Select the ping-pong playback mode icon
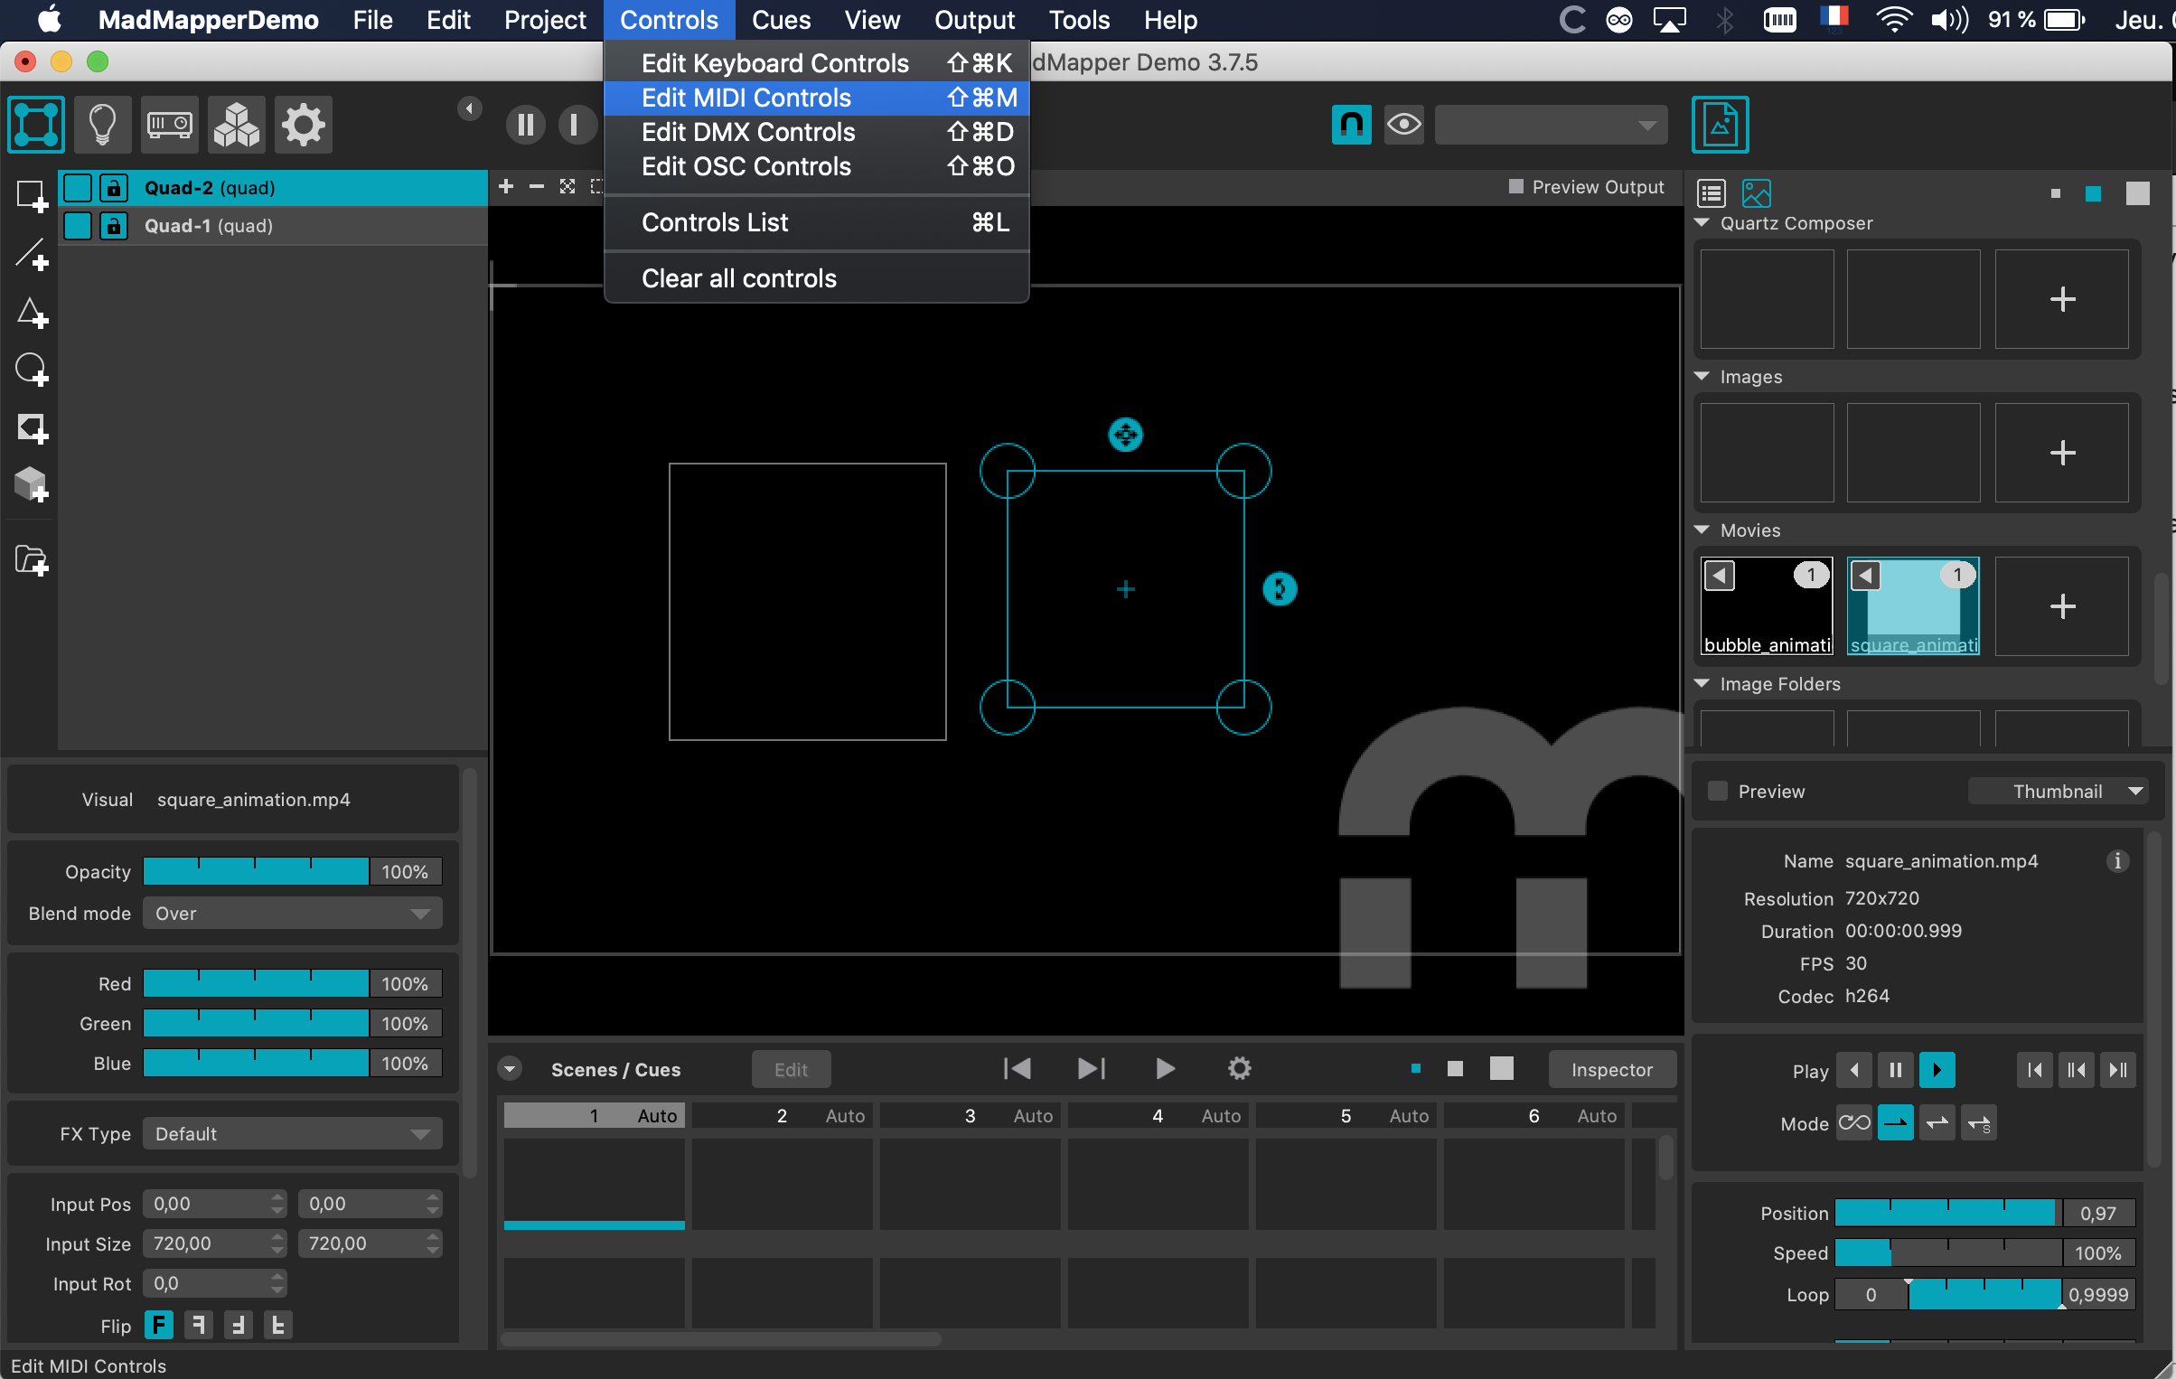Image resolution: width=2176 pixels, height=1379 pixels. click(1937, 1123)
